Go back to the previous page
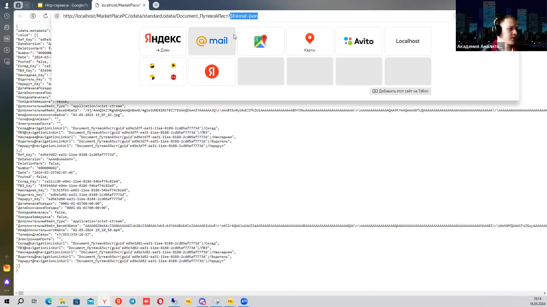The width and height of the screenshot is (547, 307). (x=21, y=16)
